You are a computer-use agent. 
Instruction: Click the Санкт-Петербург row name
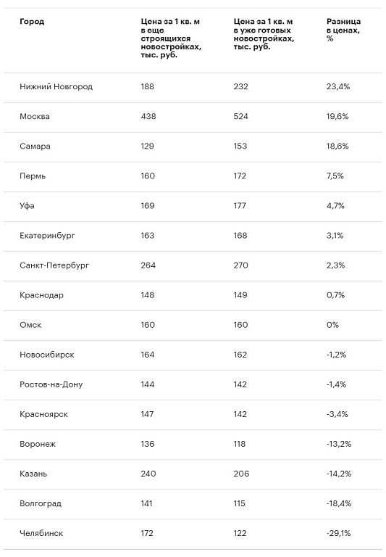(x=54, y=265)
